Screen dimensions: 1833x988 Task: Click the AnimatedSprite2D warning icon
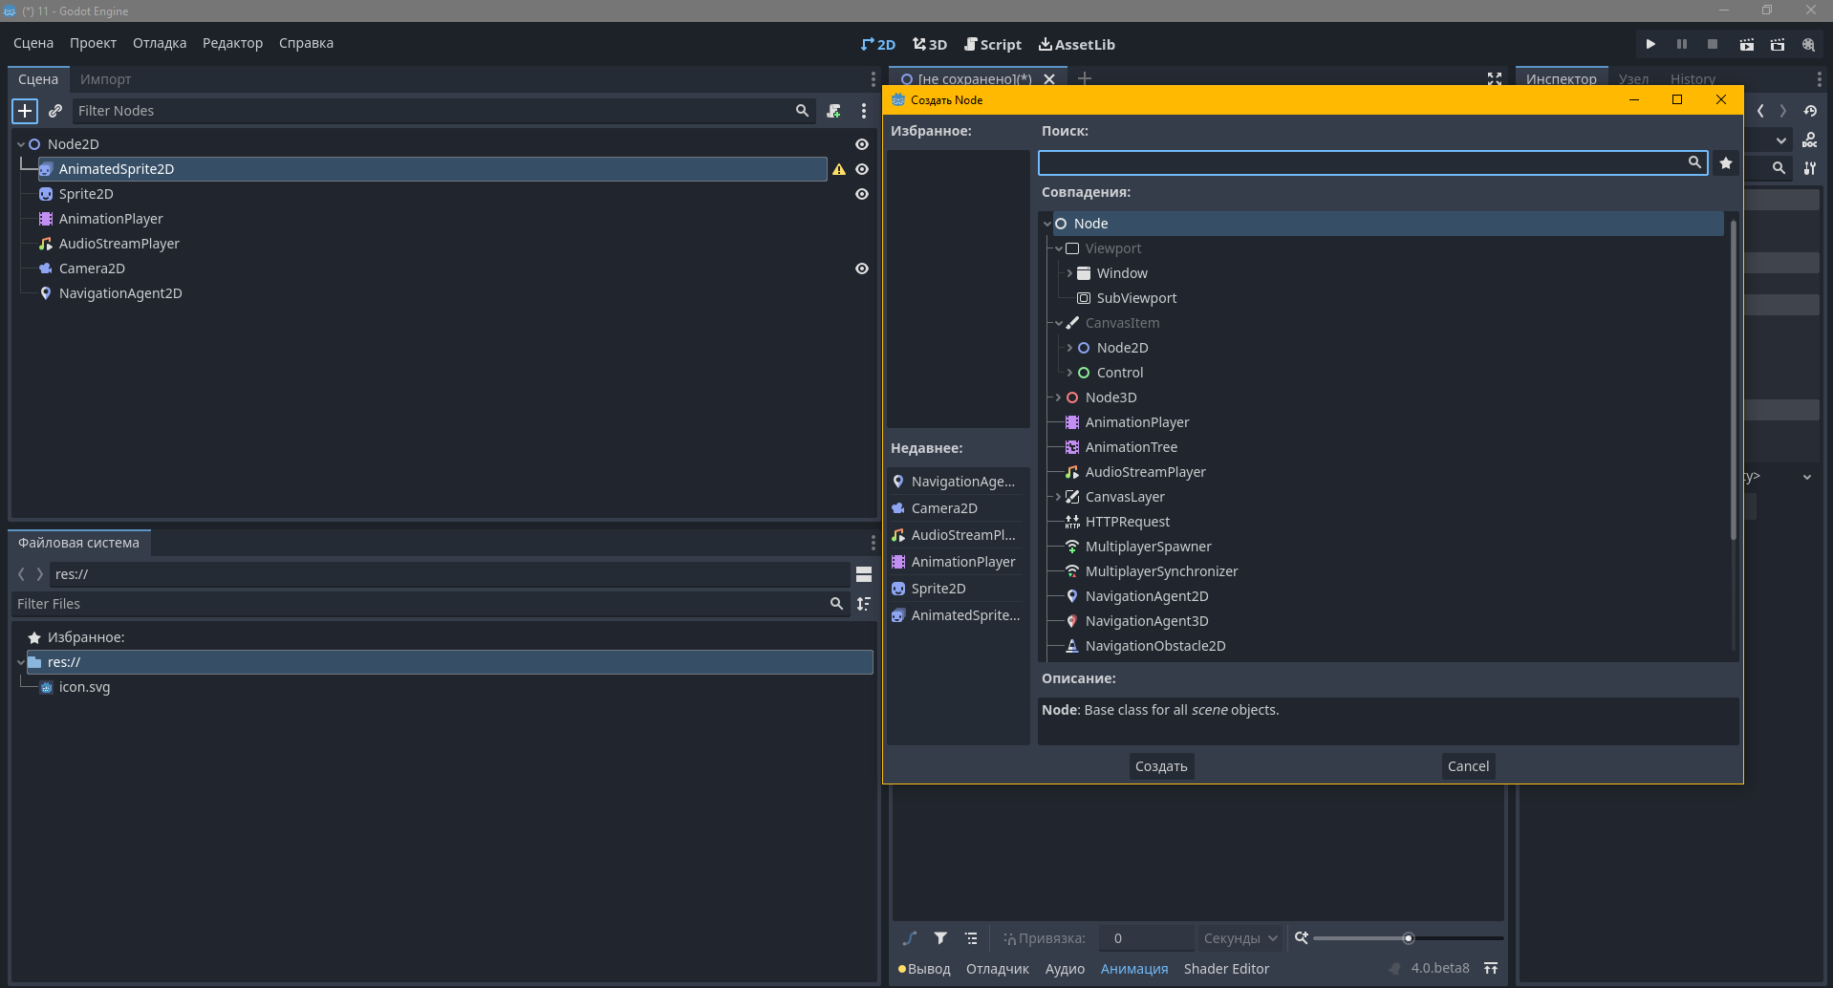tap(839, 169)
